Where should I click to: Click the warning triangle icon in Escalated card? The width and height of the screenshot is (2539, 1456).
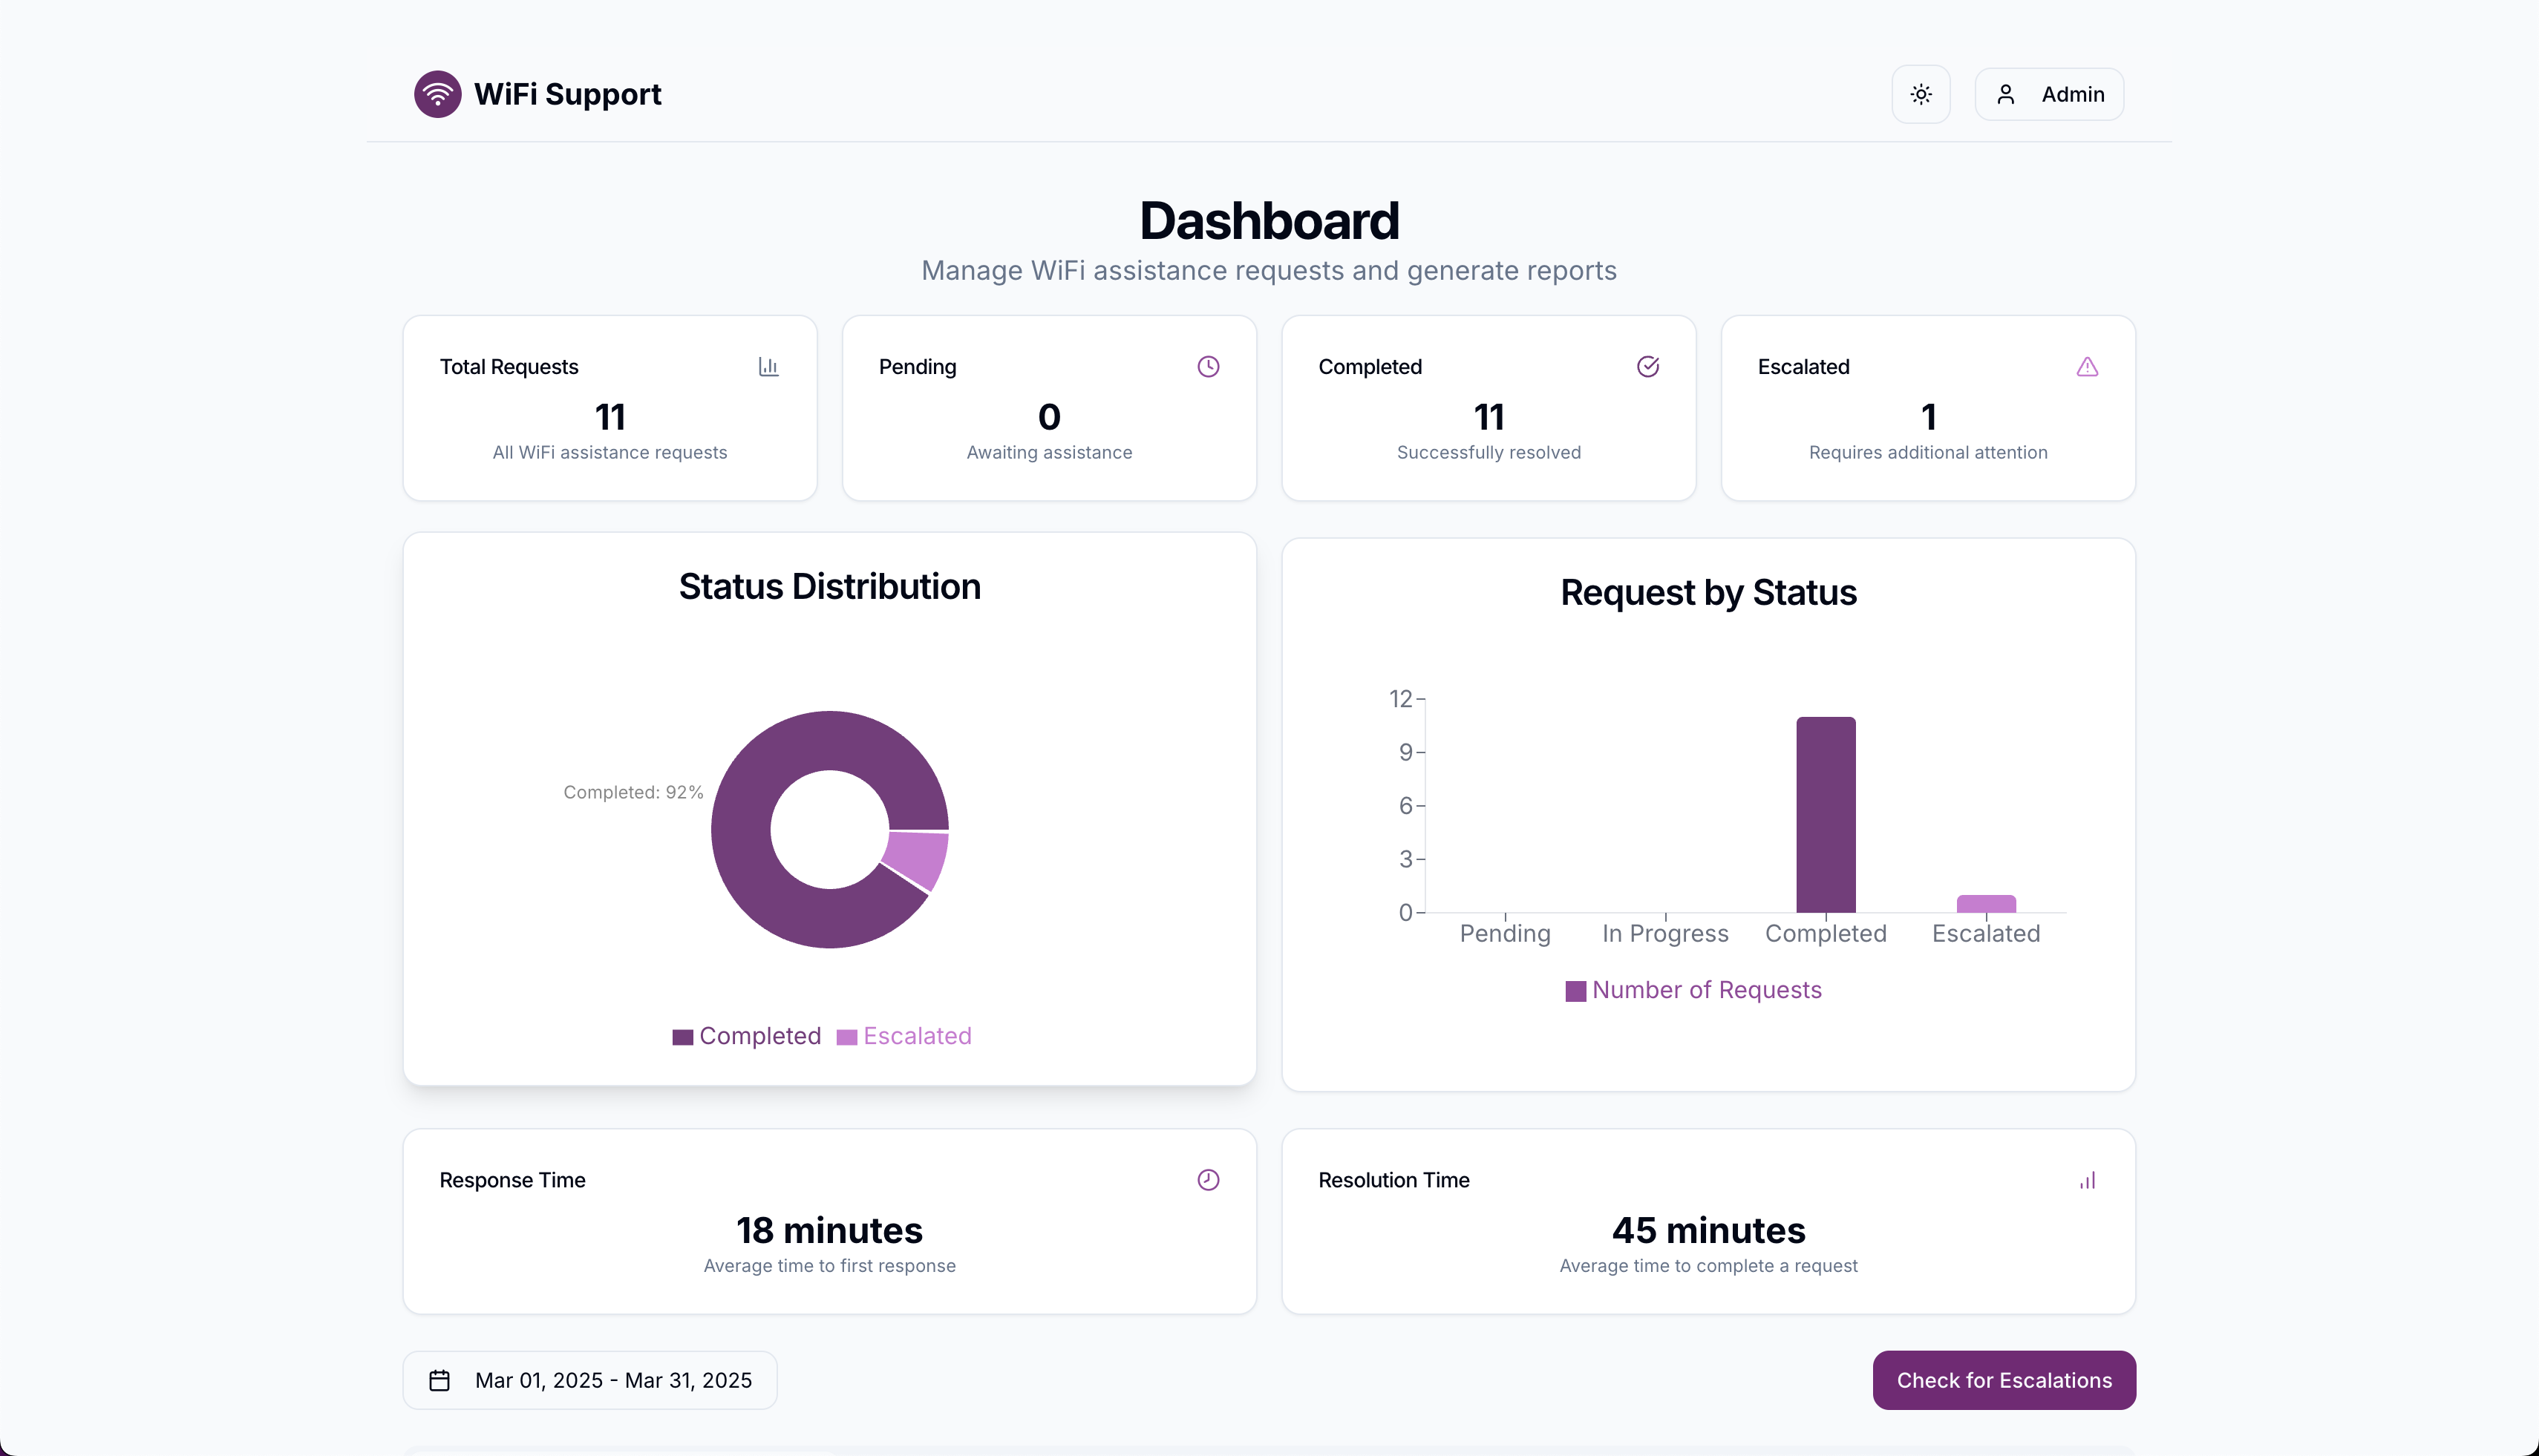pyautogui.click(x=2087, y=367)
